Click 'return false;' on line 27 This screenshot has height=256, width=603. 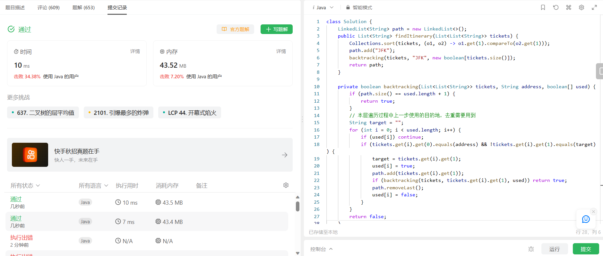tap(368, 217)
